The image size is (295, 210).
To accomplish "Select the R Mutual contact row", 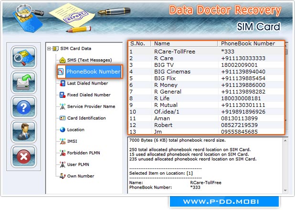I will pos(206,105).
